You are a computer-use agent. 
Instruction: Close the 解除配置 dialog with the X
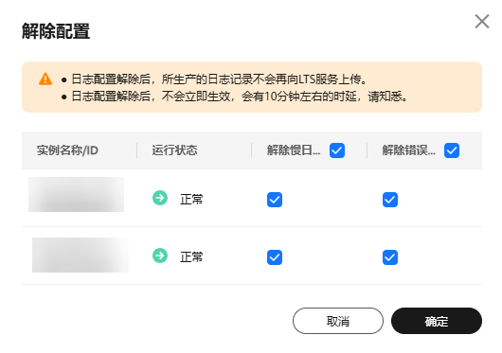click(x=482, y=22)
